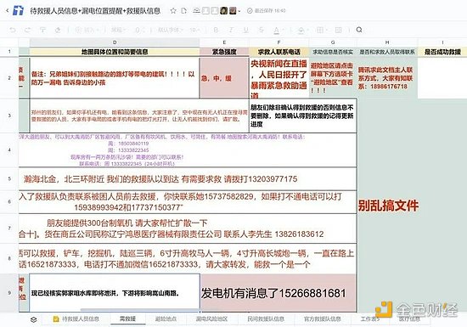Image resolution: width=467 pixels, height=327 pixels.
Task: Click the back arrow beside the document logo
Action: click(x=7, y=11)
